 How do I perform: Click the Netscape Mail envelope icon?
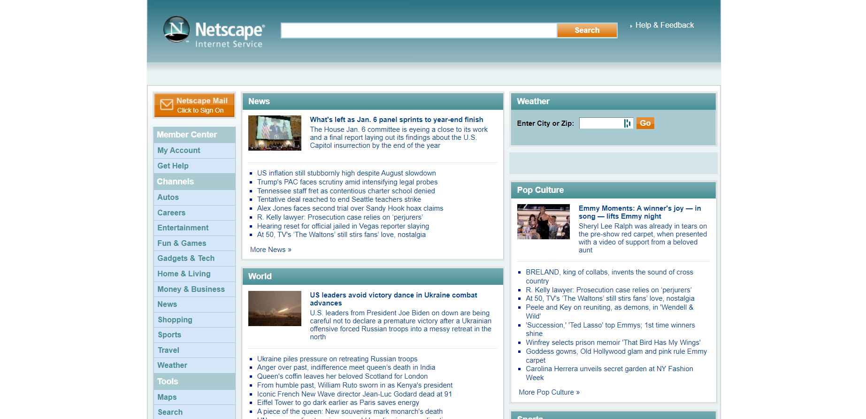pyautogui.click(x=167, y=105)
